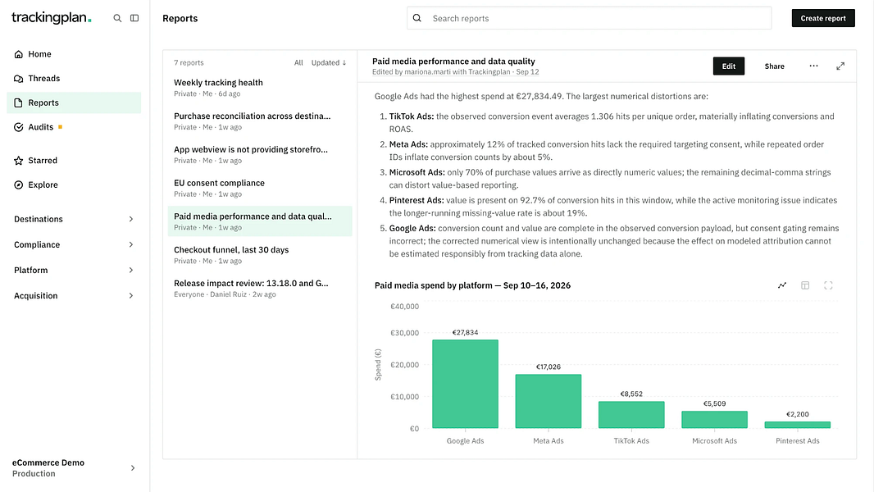Click the Threads chat bubble icon

coord(18,79)
